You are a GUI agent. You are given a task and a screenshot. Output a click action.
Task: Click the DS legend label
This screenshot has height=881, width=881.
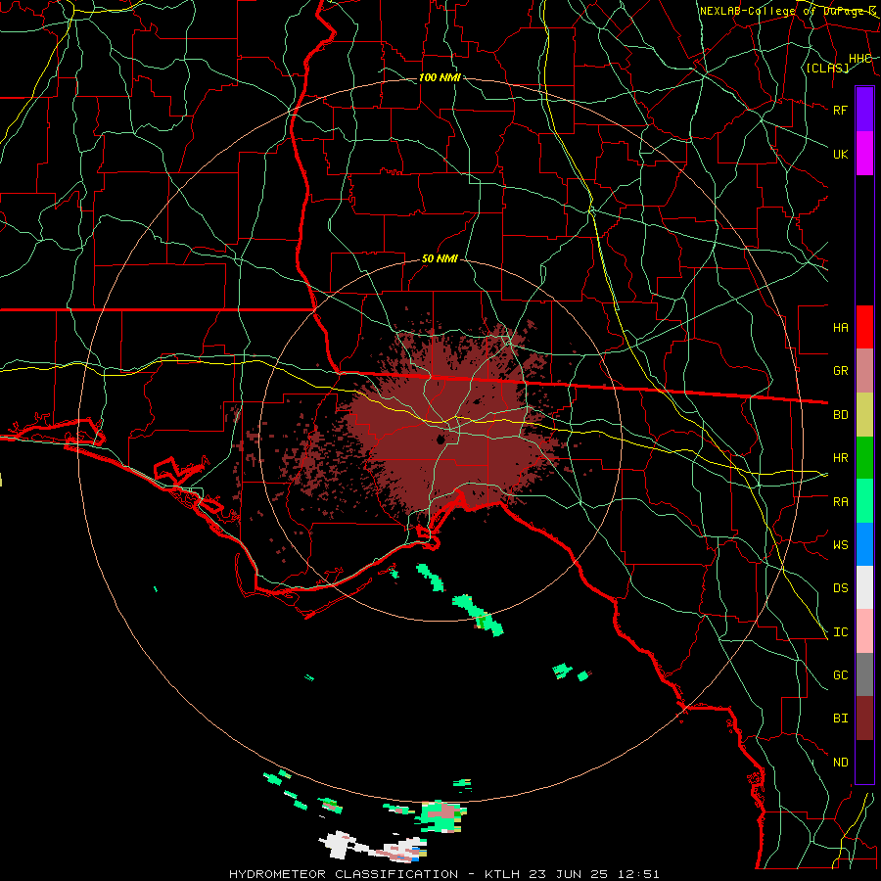tap(840, 588)
